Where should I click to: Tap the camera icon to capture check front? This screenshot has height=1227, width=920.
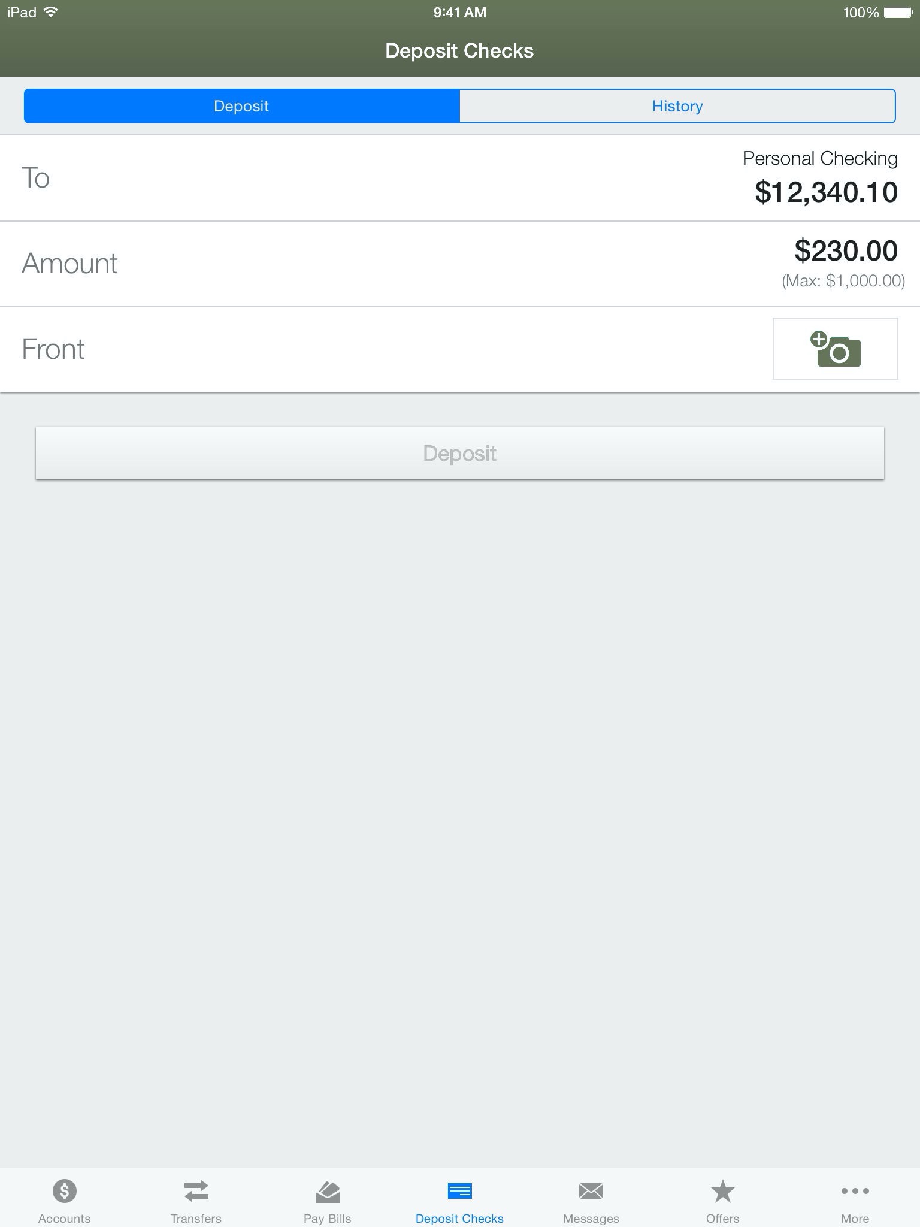835,349
